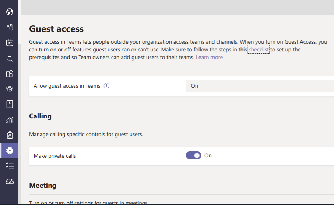Click info icon beside Allow guest access
Screen dimensions: 334x205
(x=107, y=86)
